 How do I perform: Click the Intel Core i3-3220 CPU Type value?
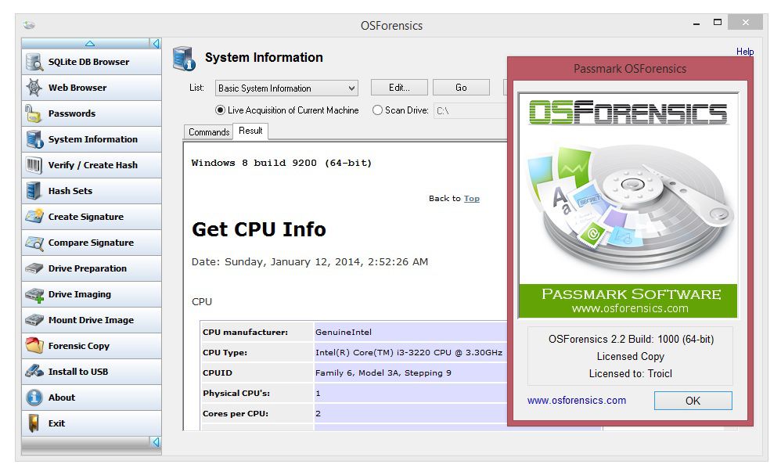pos(409,352)
